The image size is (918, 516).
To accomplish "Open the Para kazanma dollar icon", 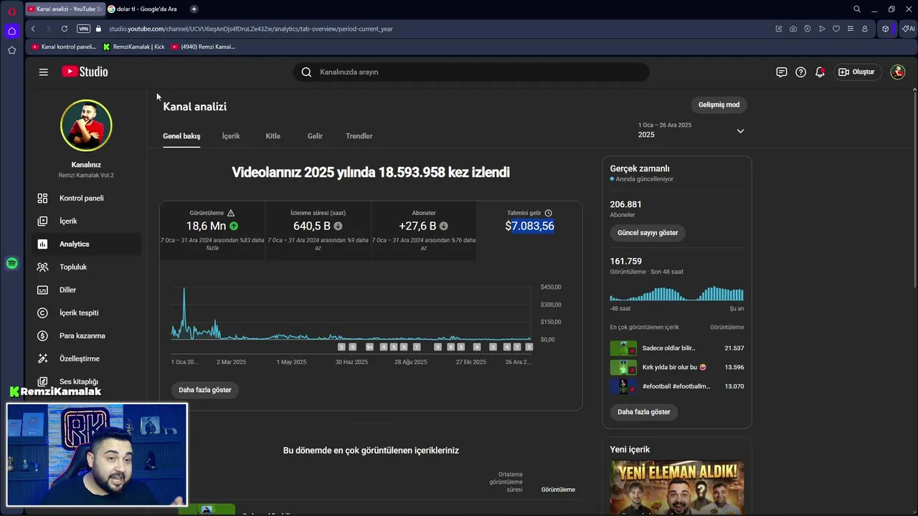I will [x=43, y=335].
